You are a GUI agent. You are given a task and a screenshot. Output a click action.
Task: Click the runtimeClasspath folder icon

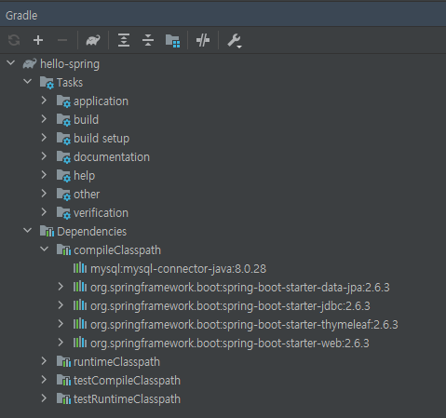pos(63,362)
